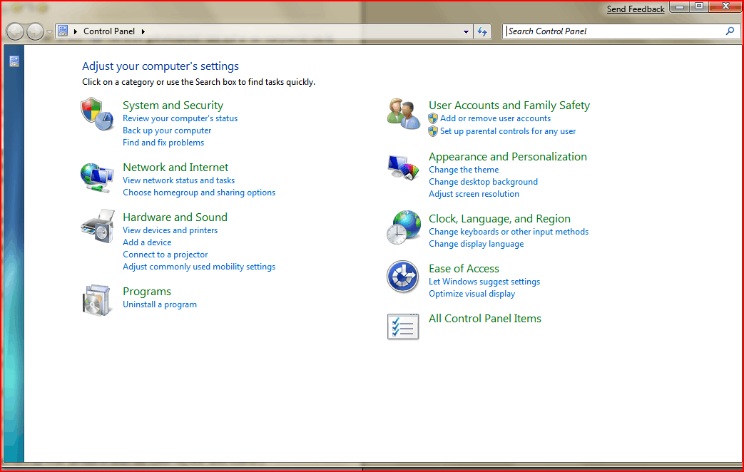This screenshot has height=472, width=744.
Task: Open Adjust screen resolution
Action: (x=474, y=194)
